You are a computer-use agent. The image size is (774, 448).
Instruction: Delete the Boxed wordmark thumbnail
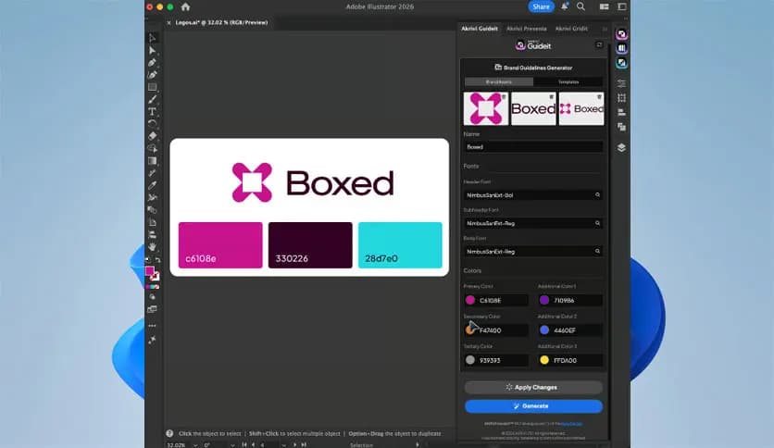[552, 96]
